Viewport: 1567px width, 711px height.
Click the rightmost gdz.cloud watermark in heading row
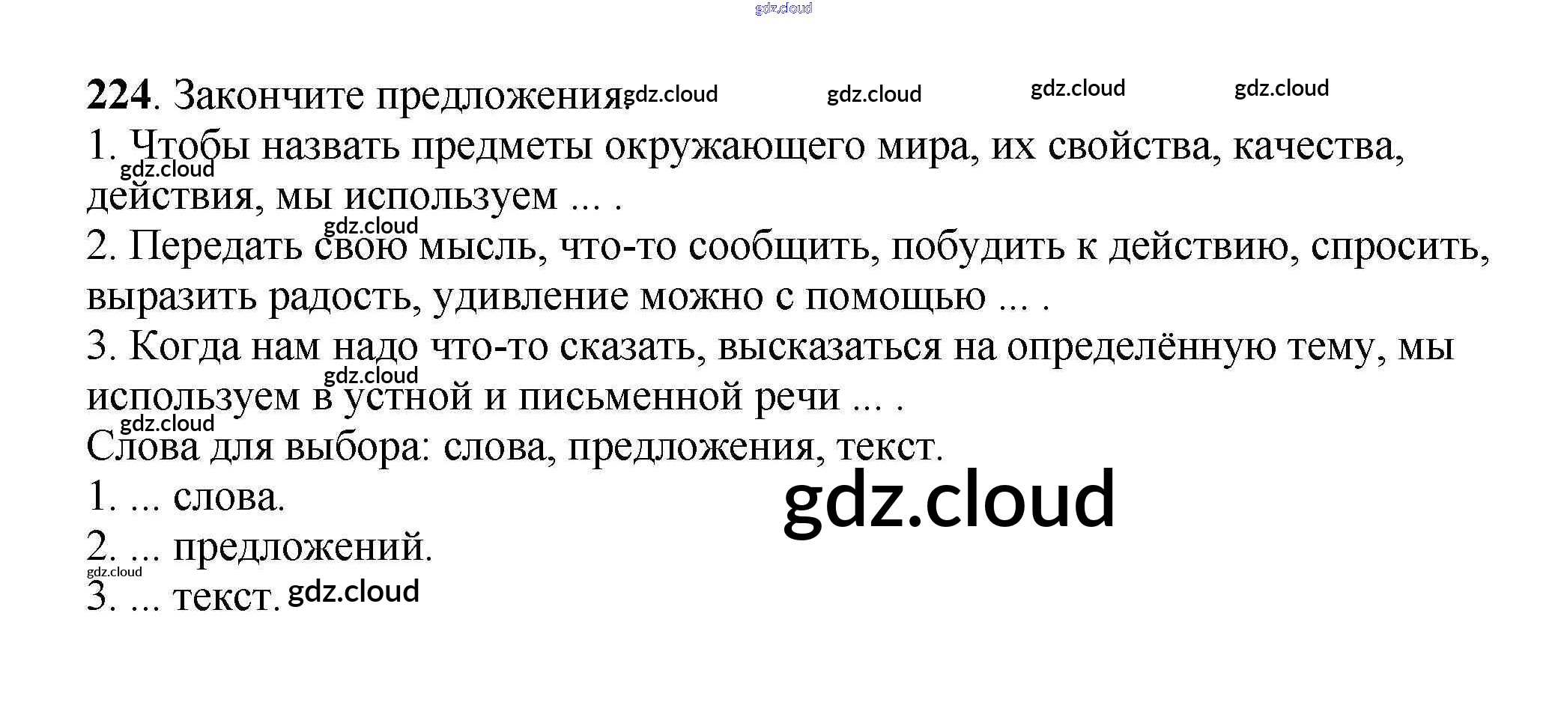coord(1281,88)
